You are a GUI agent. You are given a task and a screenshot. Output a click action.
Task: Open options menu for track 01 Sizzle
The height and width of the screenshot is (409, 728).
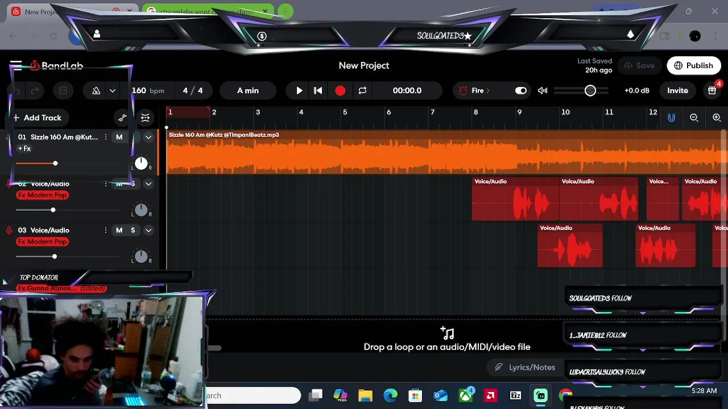pos(105,137)
